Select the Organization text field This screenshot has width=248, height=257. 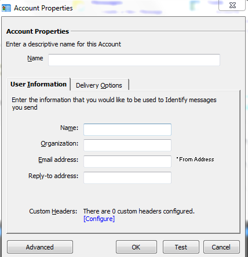127,145
